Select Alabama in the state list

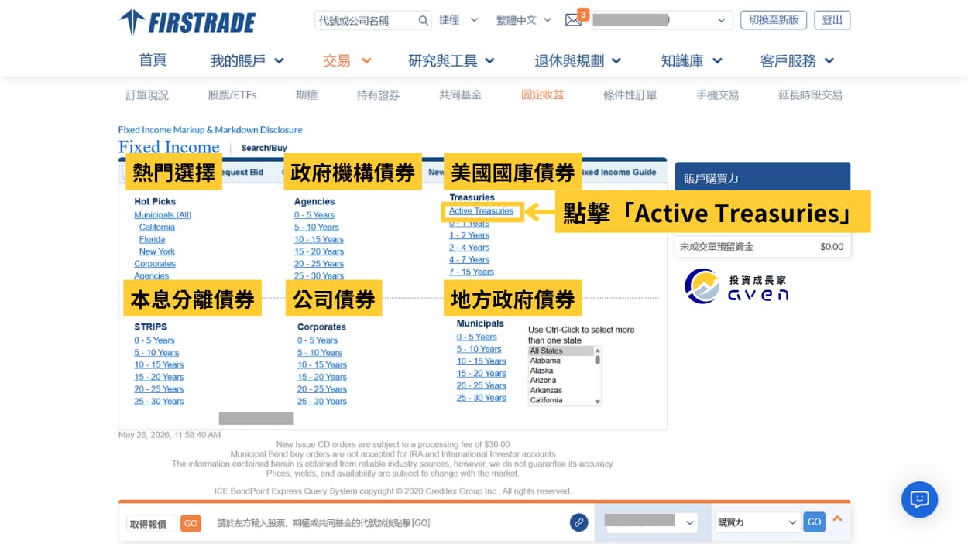[561, 361]
